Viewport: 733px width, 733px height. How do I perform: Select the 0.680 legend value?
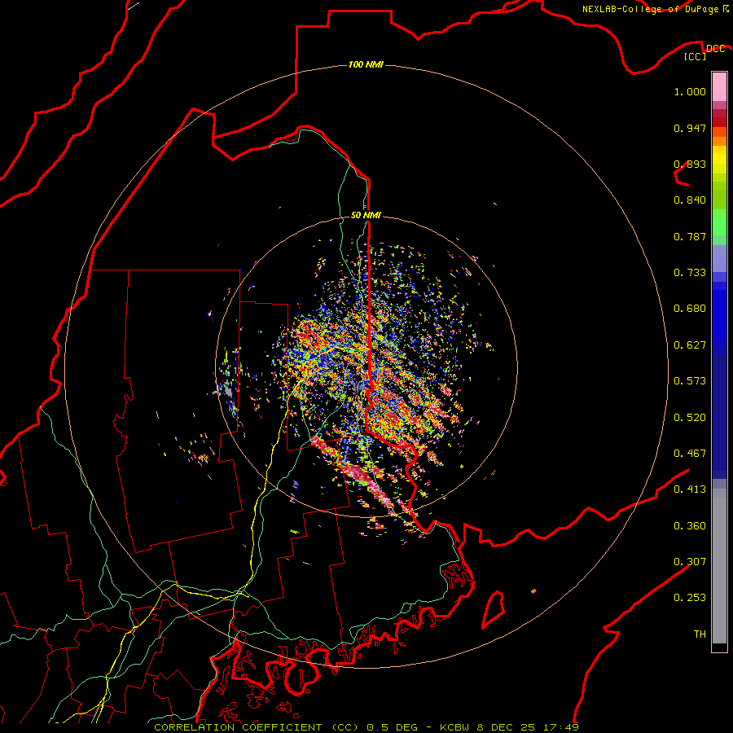(690, 309)
